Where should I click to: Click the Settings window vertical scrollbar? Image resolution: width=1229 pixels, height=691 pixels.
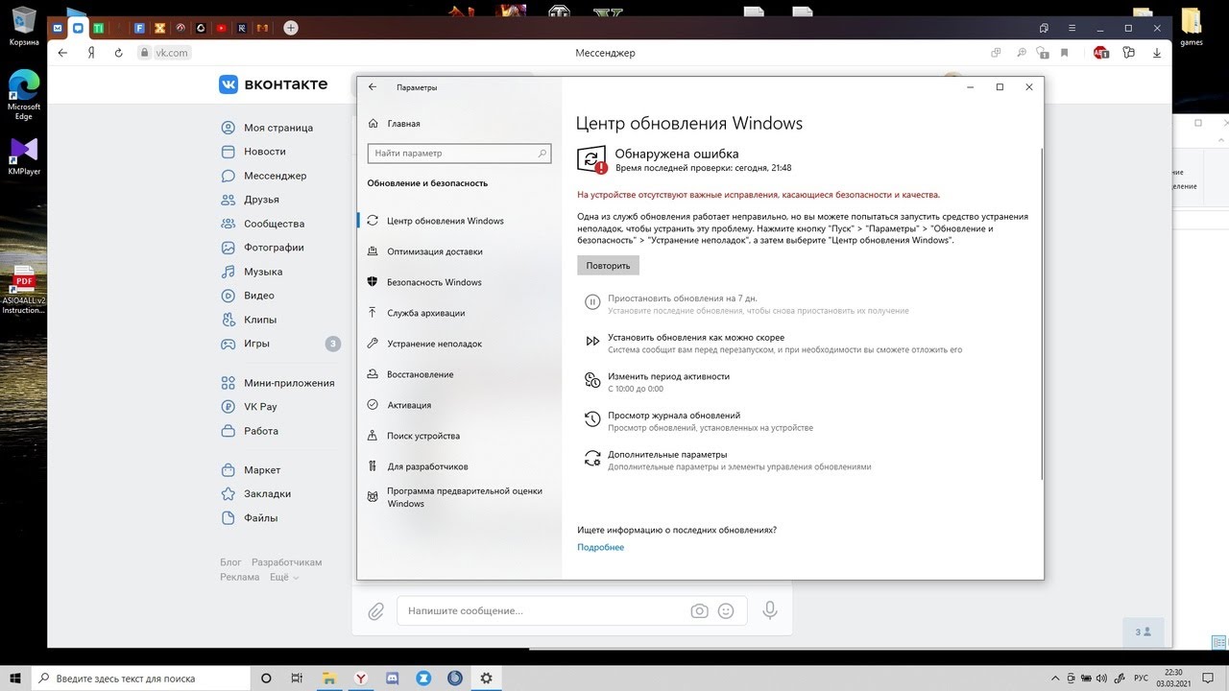[x=1041, y=312]
